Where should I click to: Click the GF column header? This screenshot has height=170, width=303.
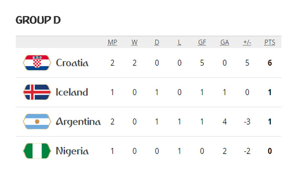tap(202, 42)
